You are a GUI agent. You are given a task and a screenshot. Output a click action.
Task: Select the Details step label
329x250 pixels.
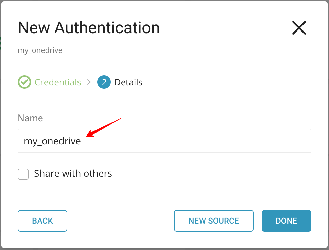pos(128,82)
